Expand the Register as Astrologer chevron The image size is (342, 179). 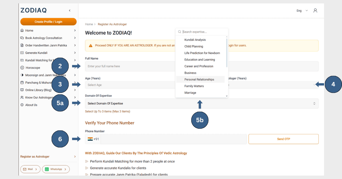[75, 157]
